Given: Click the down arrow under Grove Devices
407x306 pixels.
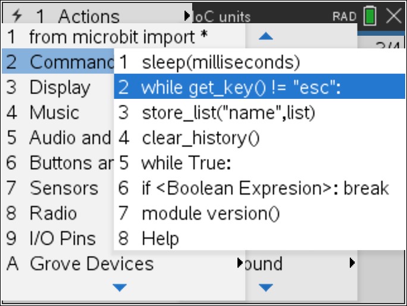Looking at the screenshot, I should tap(120, 288).
